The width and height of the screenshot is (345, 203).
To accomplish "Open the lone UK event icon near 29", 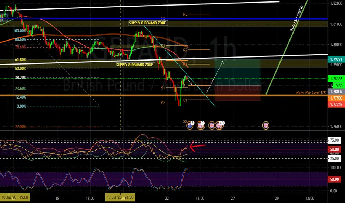I will [x=266, y=125].
